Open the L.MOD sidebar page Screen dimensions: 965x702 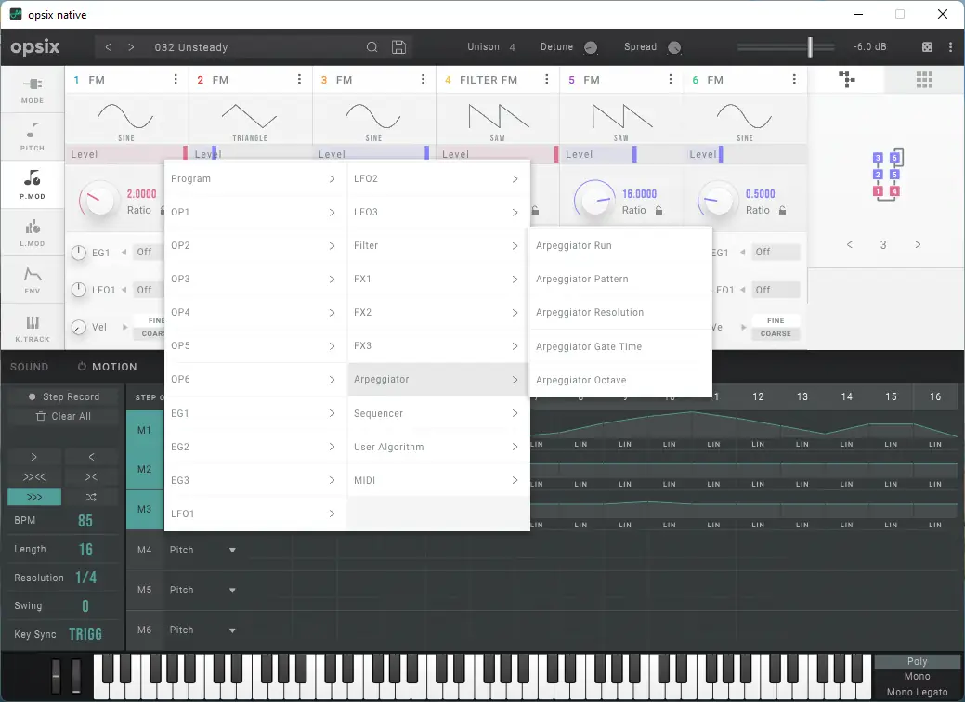[x=32, y=232]
